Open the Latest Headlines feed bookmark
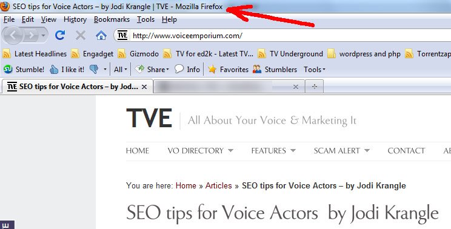This screenshot has height=229, width=451. [x=35, y=54]
